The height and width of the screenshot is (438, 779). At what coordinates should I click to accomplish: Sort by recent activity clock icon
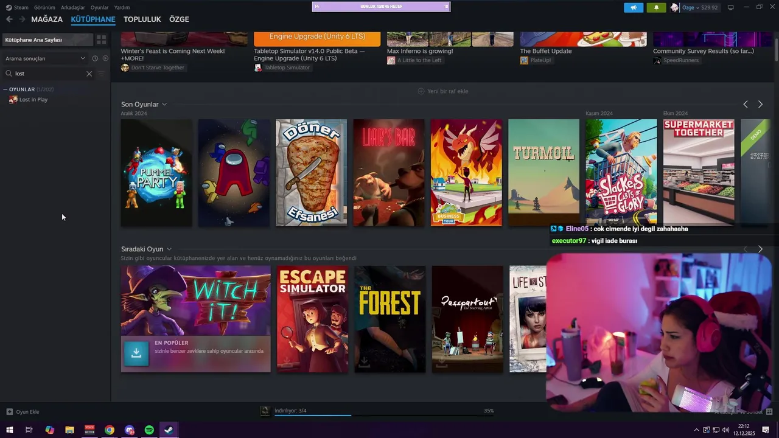point(95,58)
